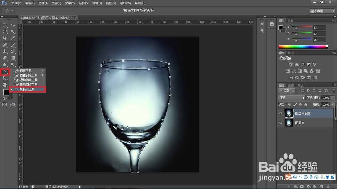Hide the 图层 0 layer
Viewport: 337px width, 189px height.
280,123
